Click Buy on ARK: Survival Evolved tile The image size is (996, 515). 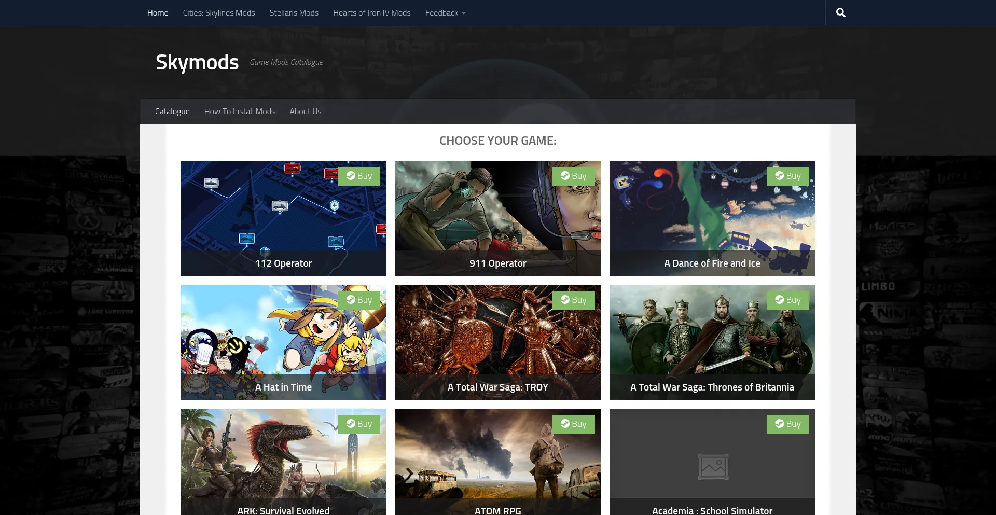point(359,424)
